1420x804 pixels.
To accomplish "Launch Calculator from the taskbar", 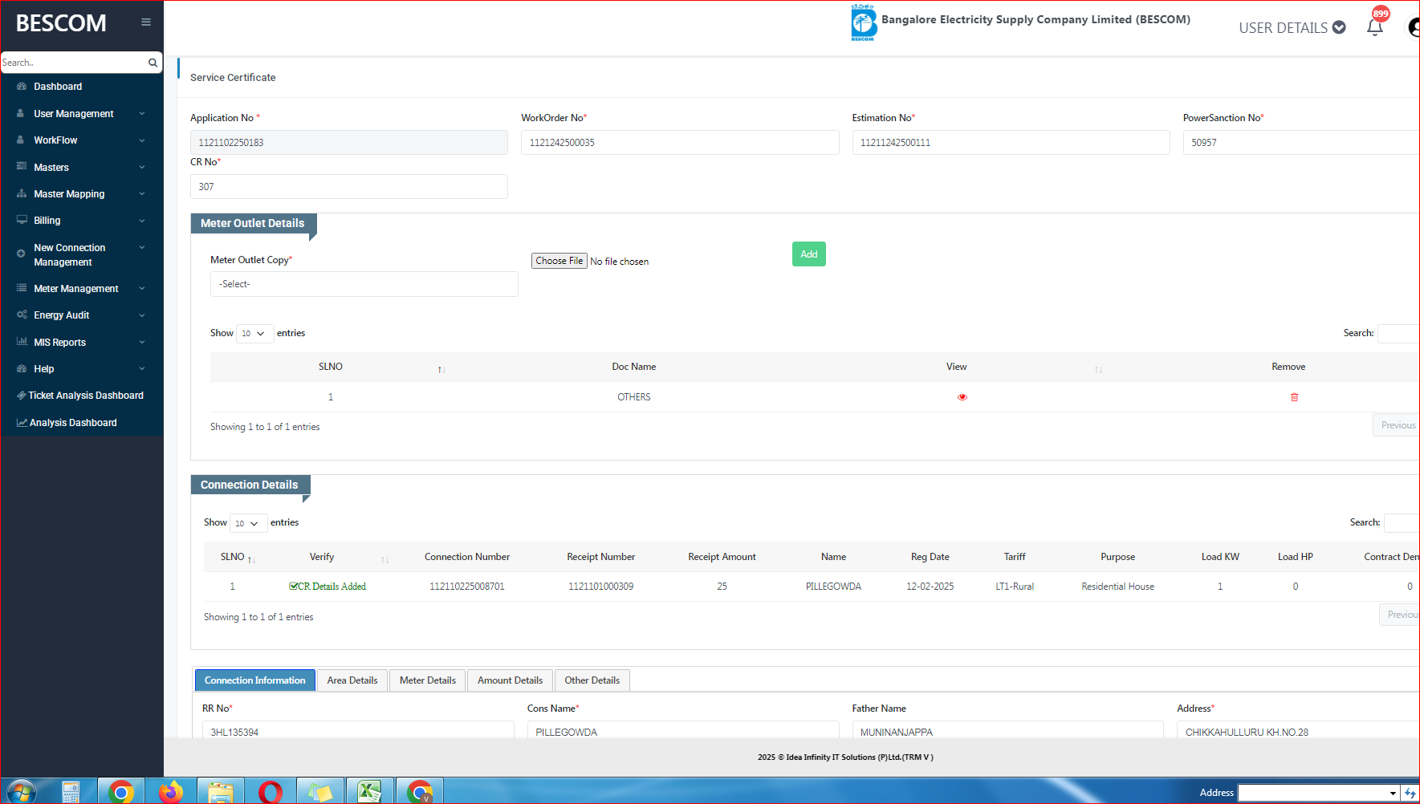I will click(x=71, y=792).
